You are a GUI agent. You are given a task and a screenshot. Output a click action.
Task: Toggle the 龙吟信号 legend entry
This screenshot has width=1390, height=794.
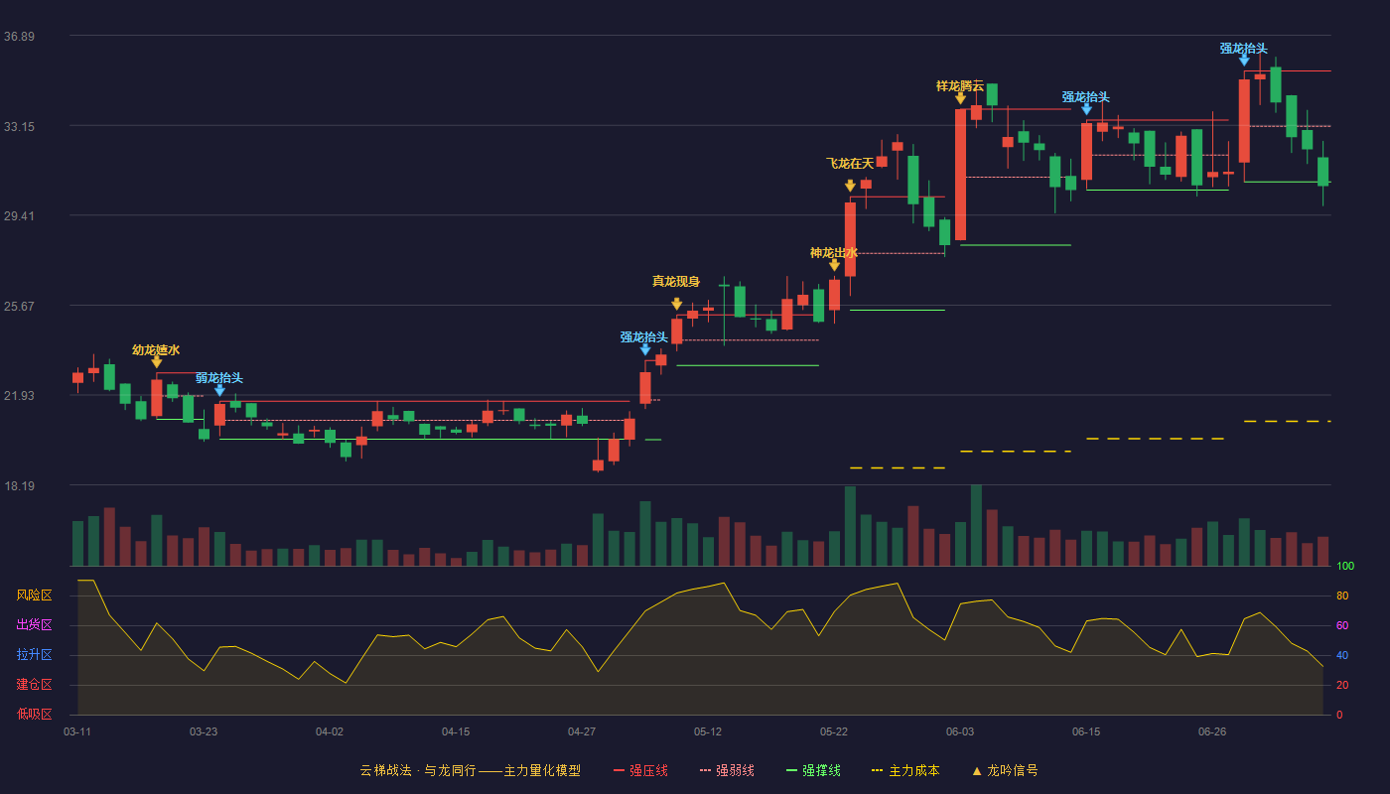click(1004, 770)
